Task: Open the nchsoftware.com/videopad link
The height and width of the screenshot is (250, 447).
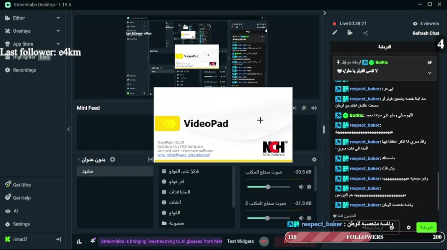Action: coord(183,155)
